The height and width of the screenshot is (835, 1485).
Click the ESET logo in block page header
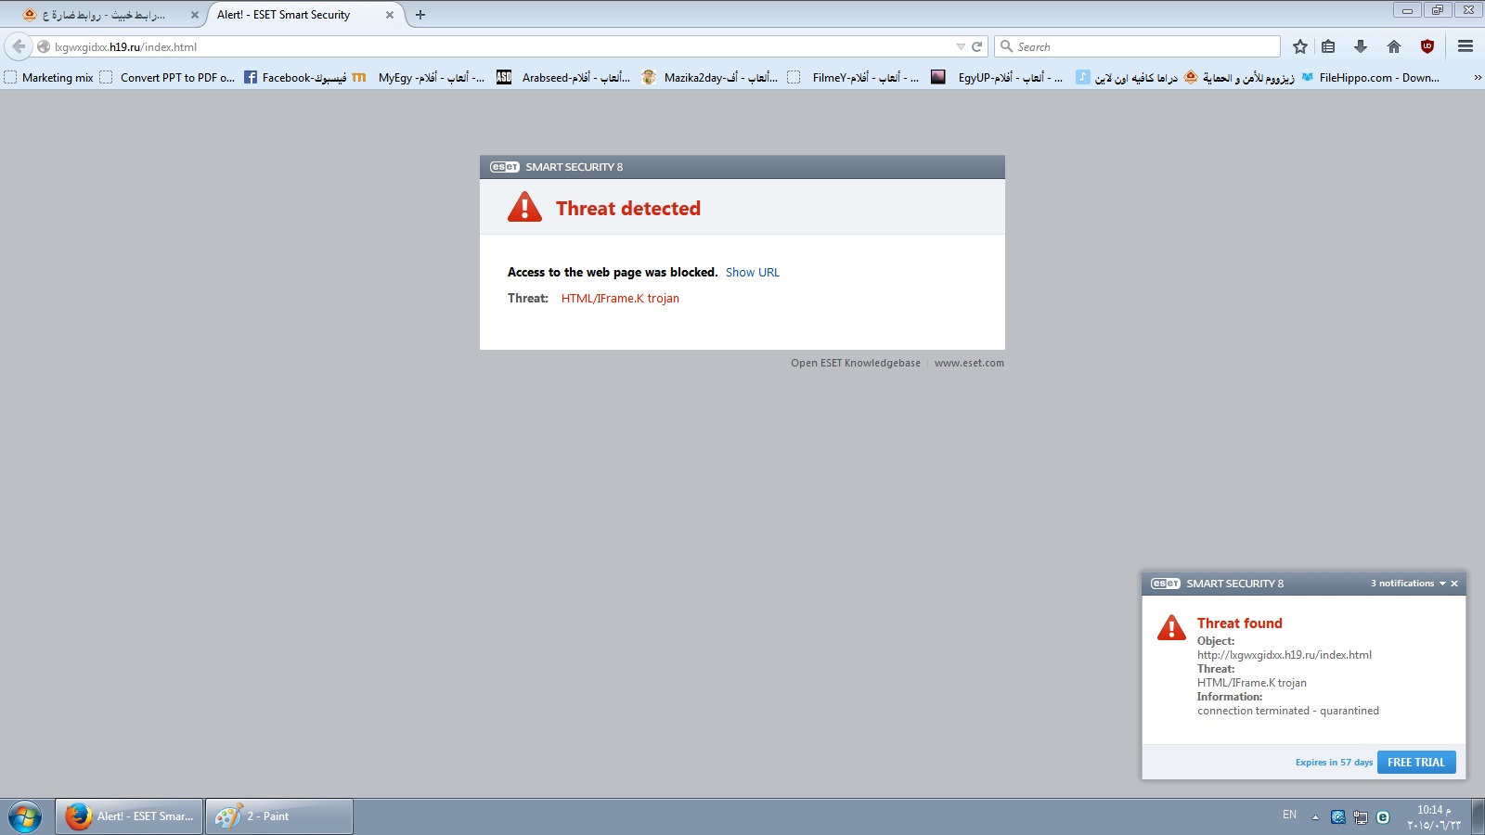point(505,167)
